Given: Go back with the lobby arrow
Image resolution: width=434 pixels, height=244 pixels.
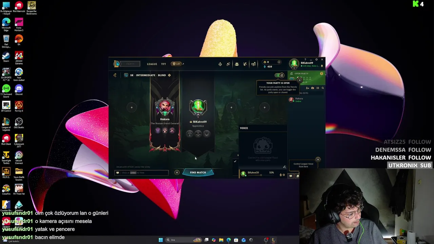Looking at the screenshot, I should [x=115, y=75].
